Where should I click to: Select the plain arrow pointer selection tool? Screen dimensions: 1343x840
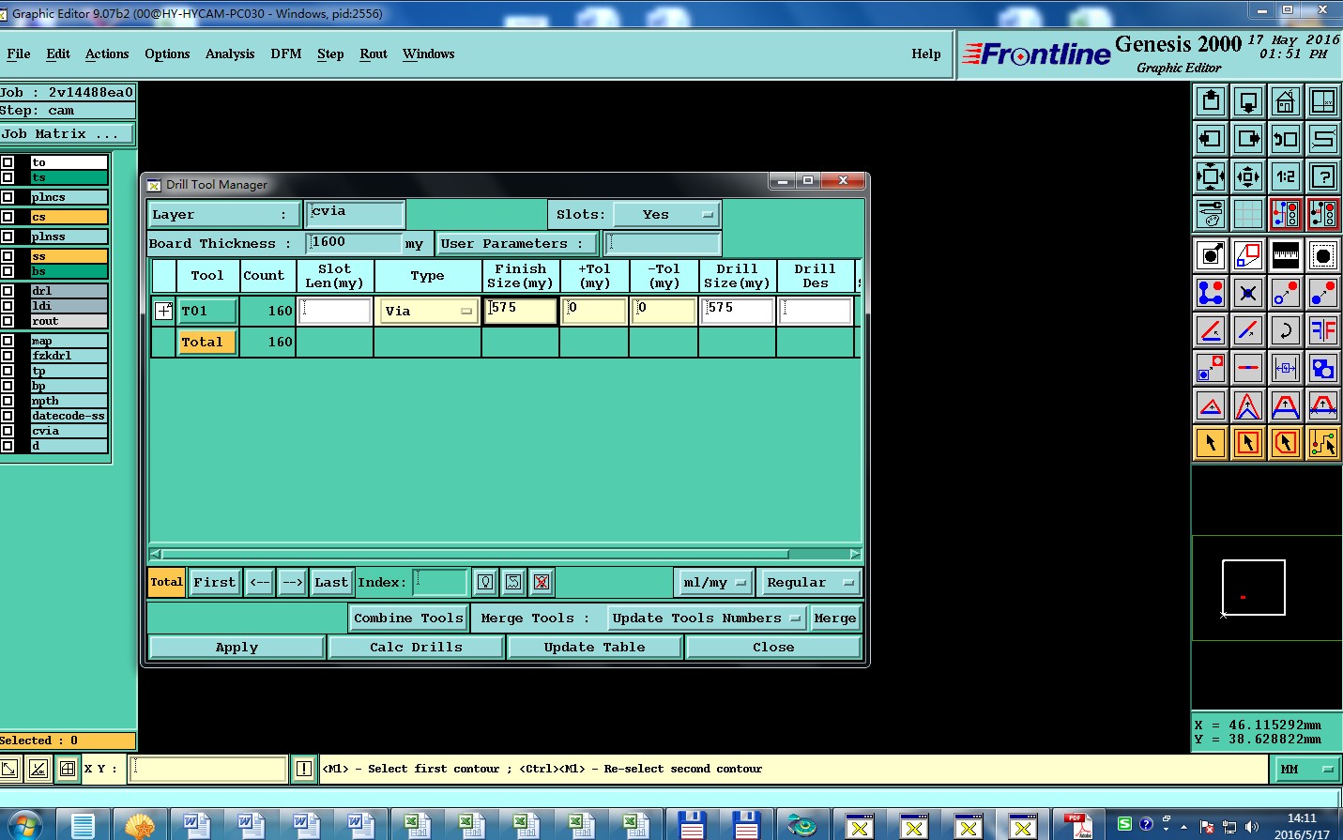point(1211,443)
